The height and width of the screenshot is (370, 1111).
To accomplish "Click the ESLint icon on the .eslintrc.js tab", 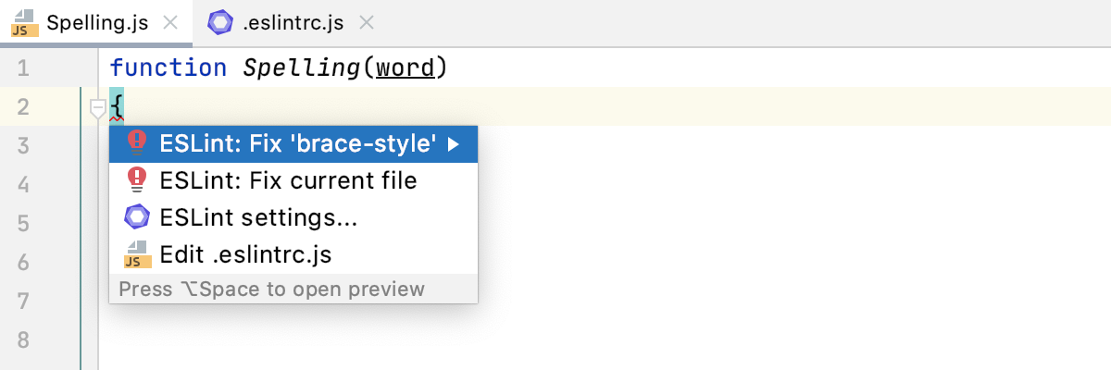I will (x=220, y=23).
